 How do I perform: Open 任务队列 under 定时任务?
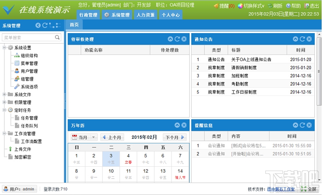pyautogui.click(x=26, y=126)
